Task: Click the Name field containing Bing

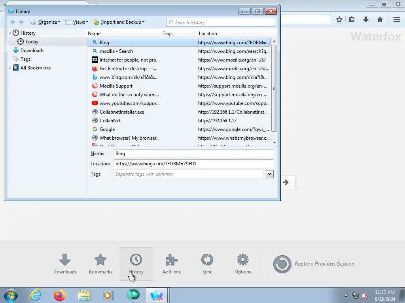Action: 193,153
